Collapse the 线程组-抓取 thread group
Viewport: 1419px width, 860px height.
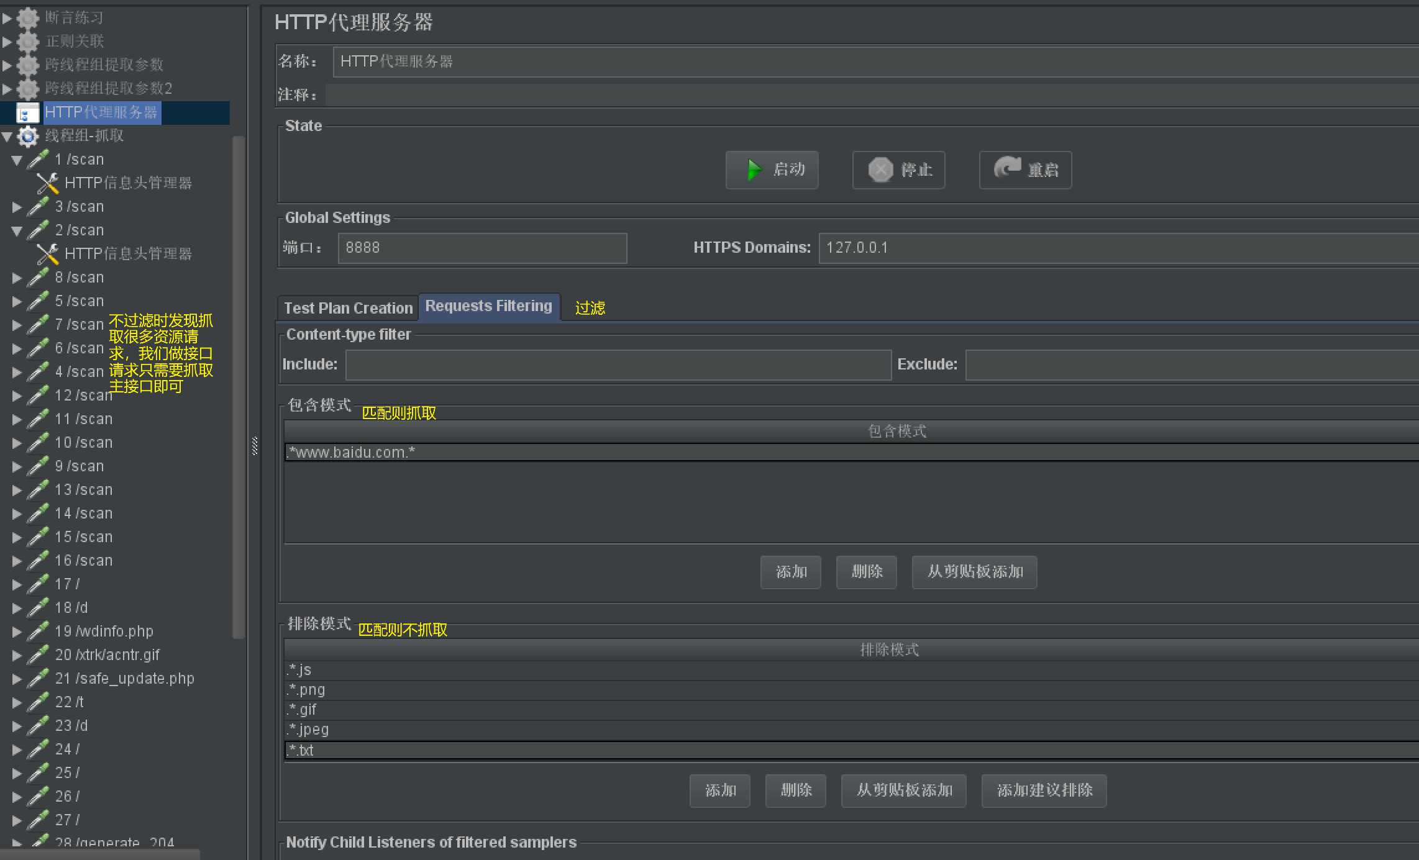click(7, 137)
